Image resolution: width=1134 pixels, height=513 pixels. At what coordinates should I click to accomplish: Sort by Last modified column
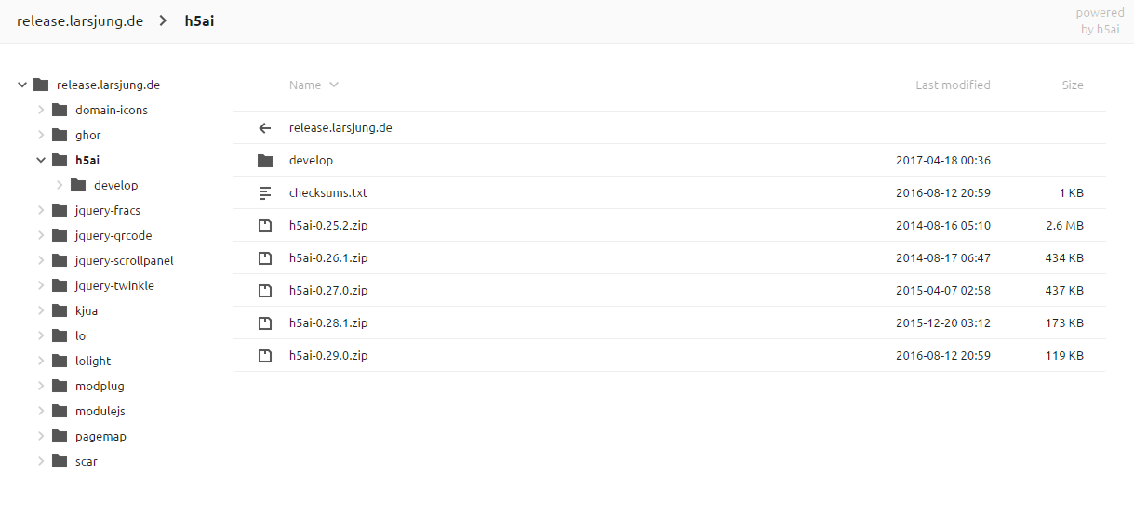coord(953,85)
